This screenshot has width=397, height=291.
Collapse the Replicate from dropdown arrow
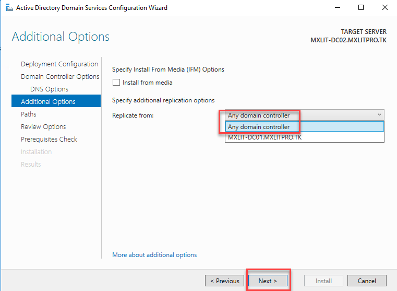coord(379,115)
